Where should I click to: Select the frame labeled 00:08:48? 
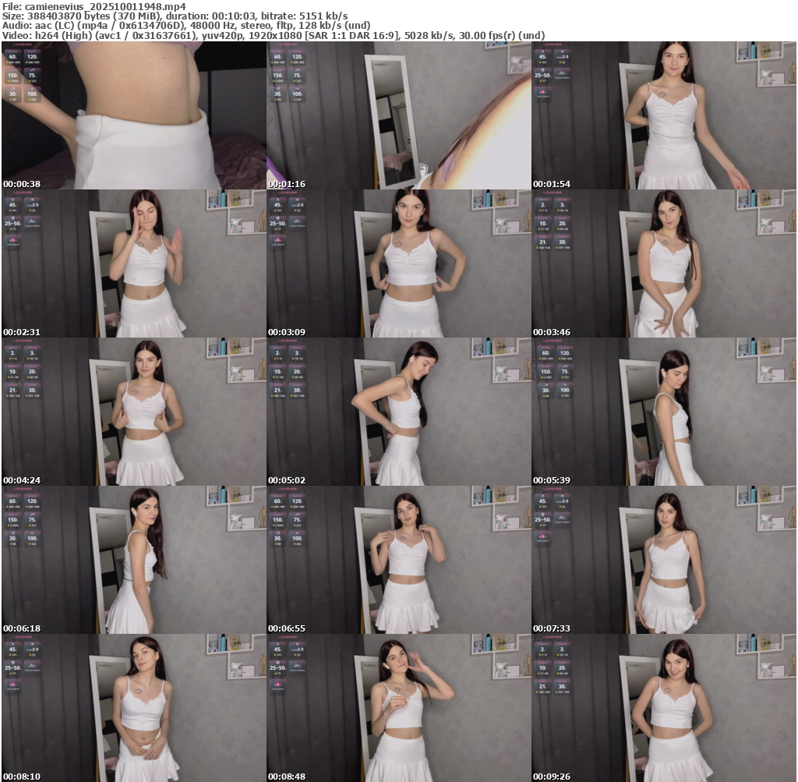point(398,708)
